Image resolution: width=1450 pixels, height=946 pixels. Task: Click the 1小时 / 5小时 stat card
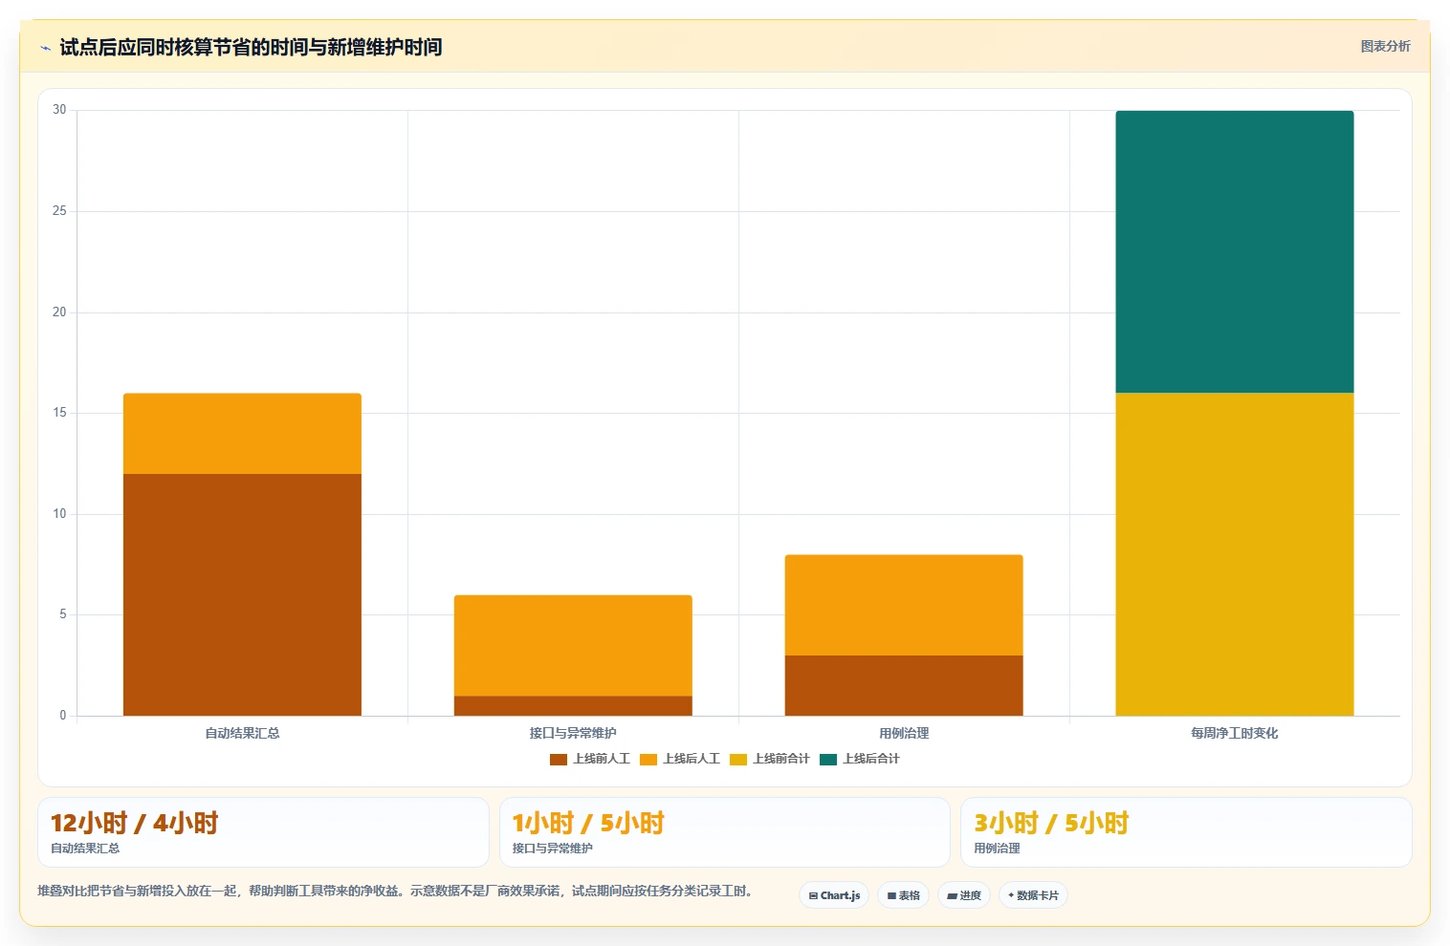pos(725,832)
